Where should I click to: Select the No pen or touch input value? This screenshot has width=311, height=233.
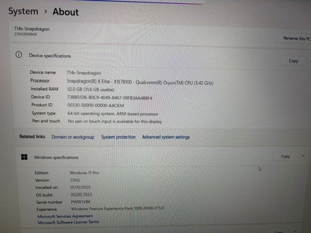click(115, 121)
